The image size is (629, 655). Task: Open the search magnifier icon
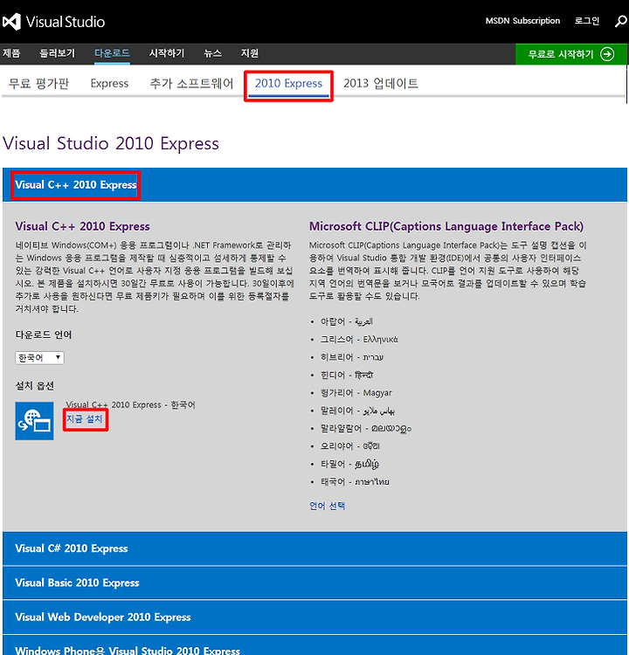tap(621, 21)
